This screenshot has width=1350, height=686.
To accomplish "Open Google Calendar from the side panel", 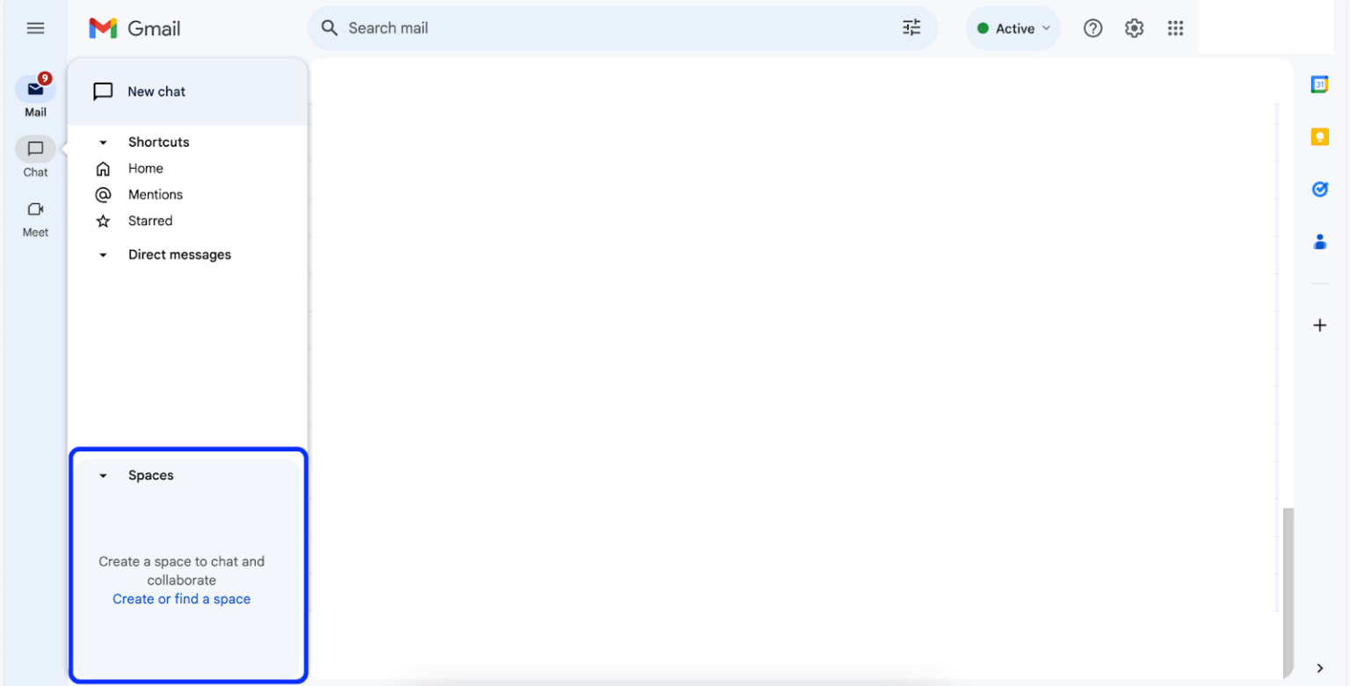I will (x=1319, y=84).
